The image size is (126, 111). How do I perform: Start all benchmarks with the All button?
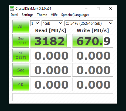(x=21, y=26)
